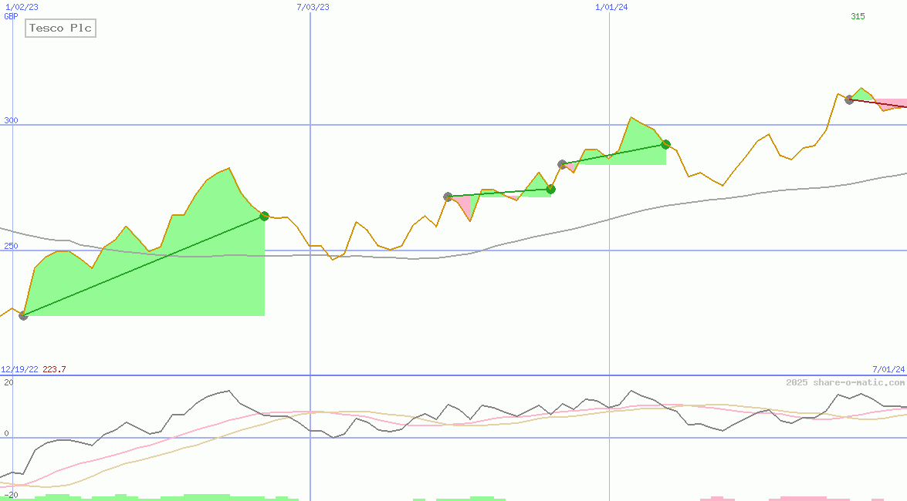Click the Tesco Plc title box
This screenshot has height=501, width=907.
click(60, 29)
